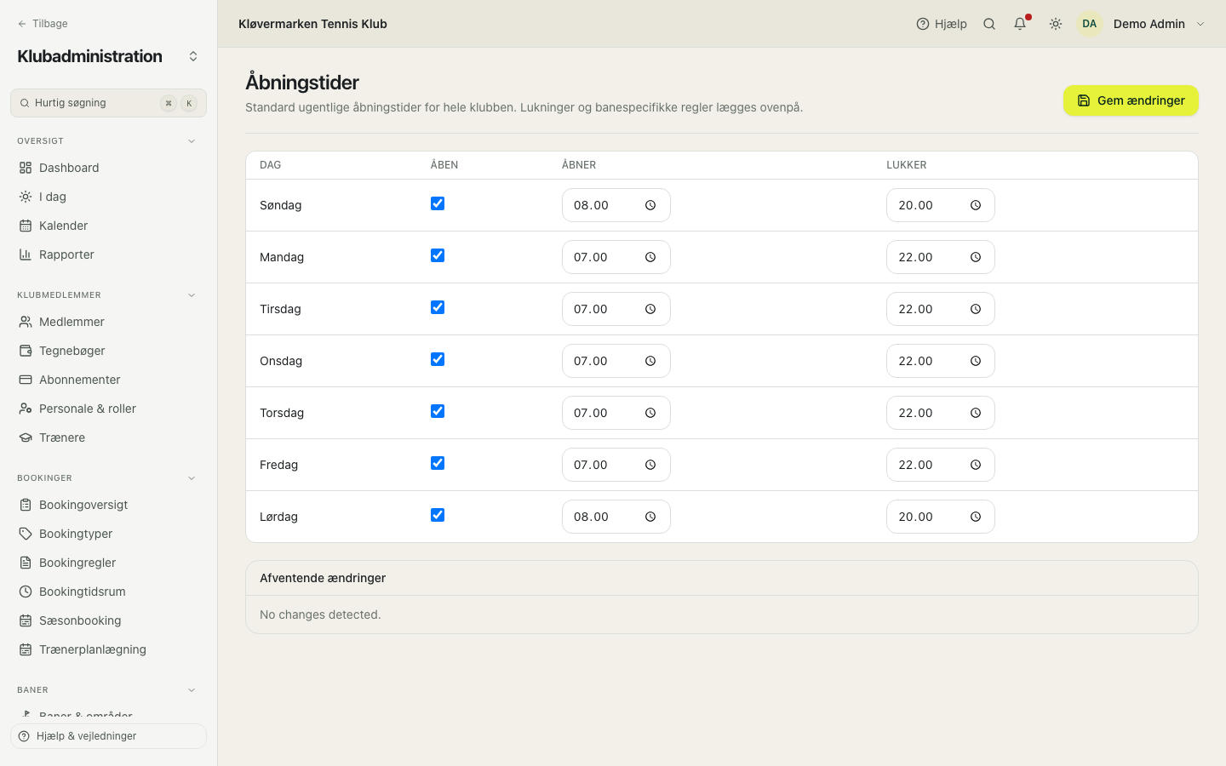Screen dimensions: 1226x766
Task: Open clock picker for Tirsdag closing time
Action: (x=976, y=309)
